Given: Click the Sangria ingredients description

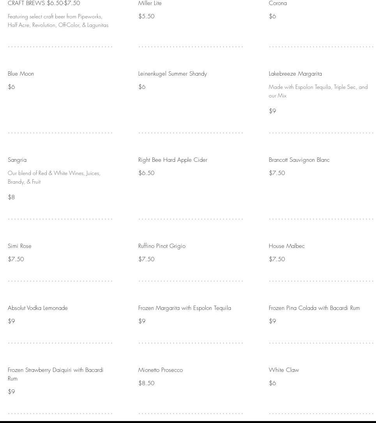Looking at the screenshot, I should [54, 177].
